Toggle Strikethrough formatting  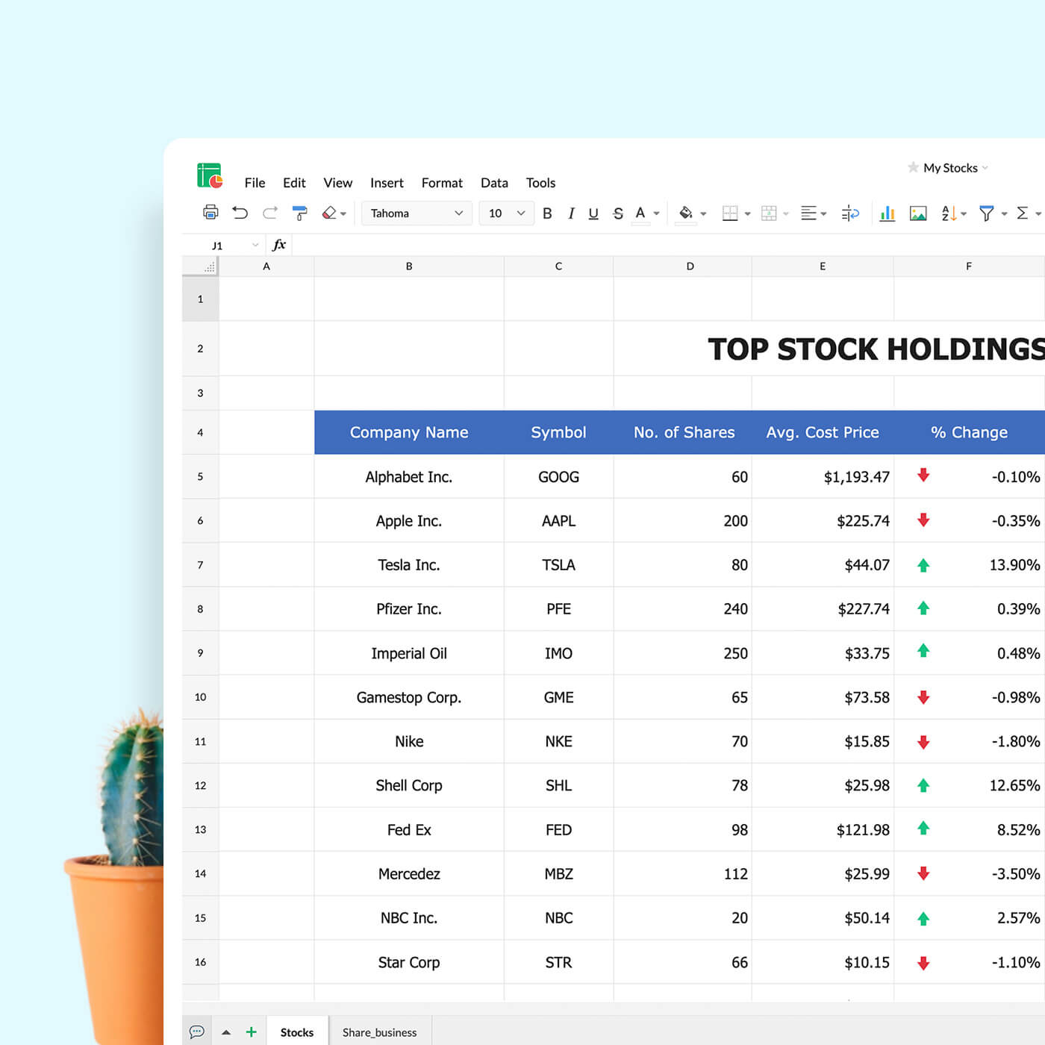click(617, 213)
